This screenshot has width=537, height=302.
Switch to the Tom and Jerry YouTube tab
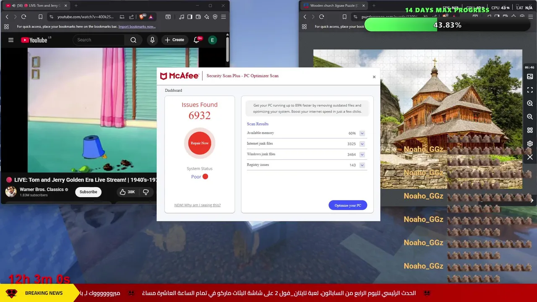37,5
